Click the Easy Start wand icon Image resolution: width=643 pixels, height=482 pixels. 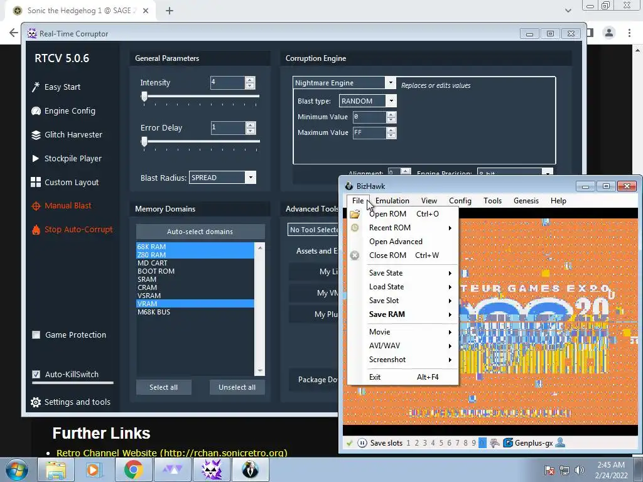36,87
